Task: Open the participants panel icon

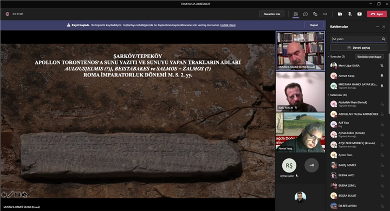Action: [296, 14]
